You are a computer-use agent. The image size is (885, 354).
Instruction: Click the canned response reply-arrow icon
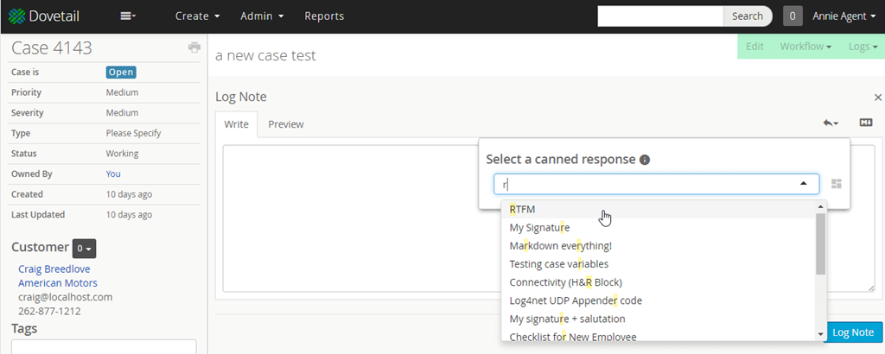coord(831,123)
